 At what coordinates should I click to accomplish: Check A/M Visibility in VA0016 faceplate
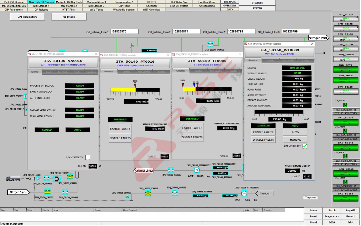point(88,157)
